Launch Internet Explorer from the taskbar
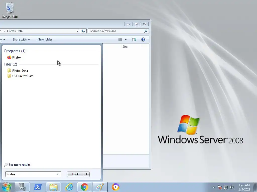The height and width of the screenshot is (192, 257). [x=69, y=187]
